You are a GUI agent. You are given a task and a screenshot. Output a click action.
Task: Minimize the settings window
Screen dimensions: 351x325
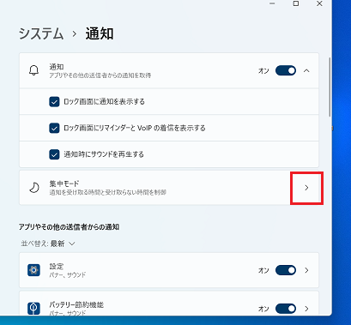[272, 3]
